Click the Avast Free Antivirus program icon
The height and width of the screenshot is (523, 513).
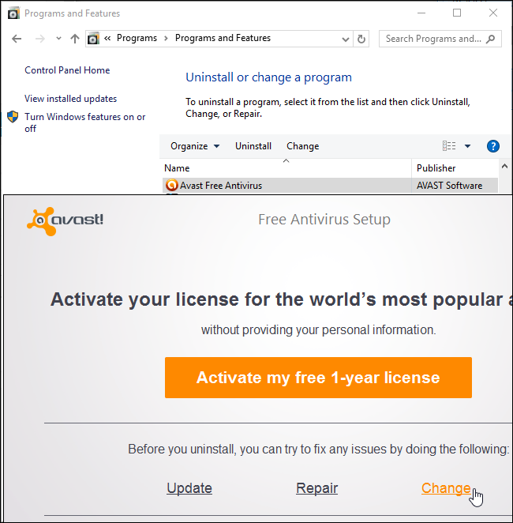coord(171,185)
